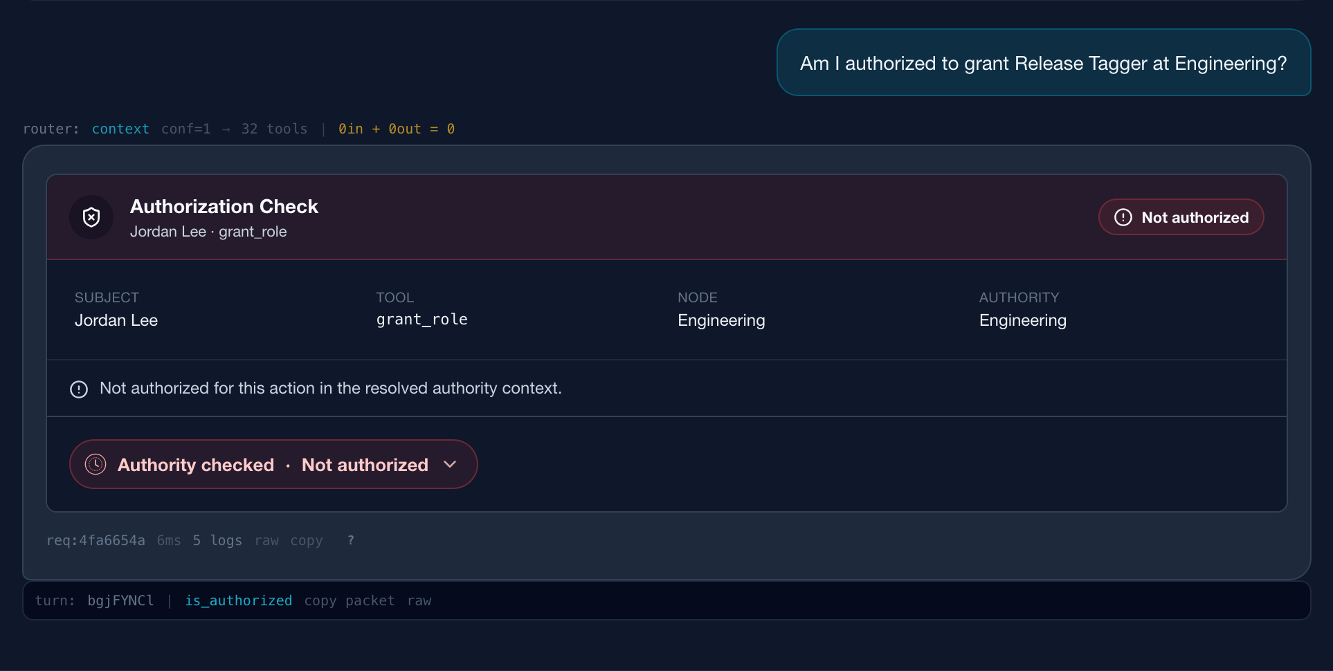1333x671 pixels.
Task: Click the Engineering value under AUTHORITY
Action: 1022,320
